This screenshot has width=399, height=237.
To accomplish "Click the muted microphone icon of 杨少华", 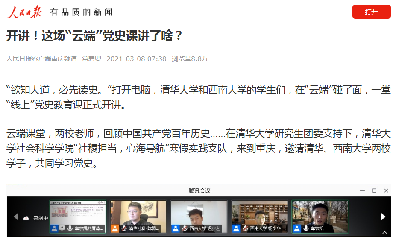I will coord(246,228).
